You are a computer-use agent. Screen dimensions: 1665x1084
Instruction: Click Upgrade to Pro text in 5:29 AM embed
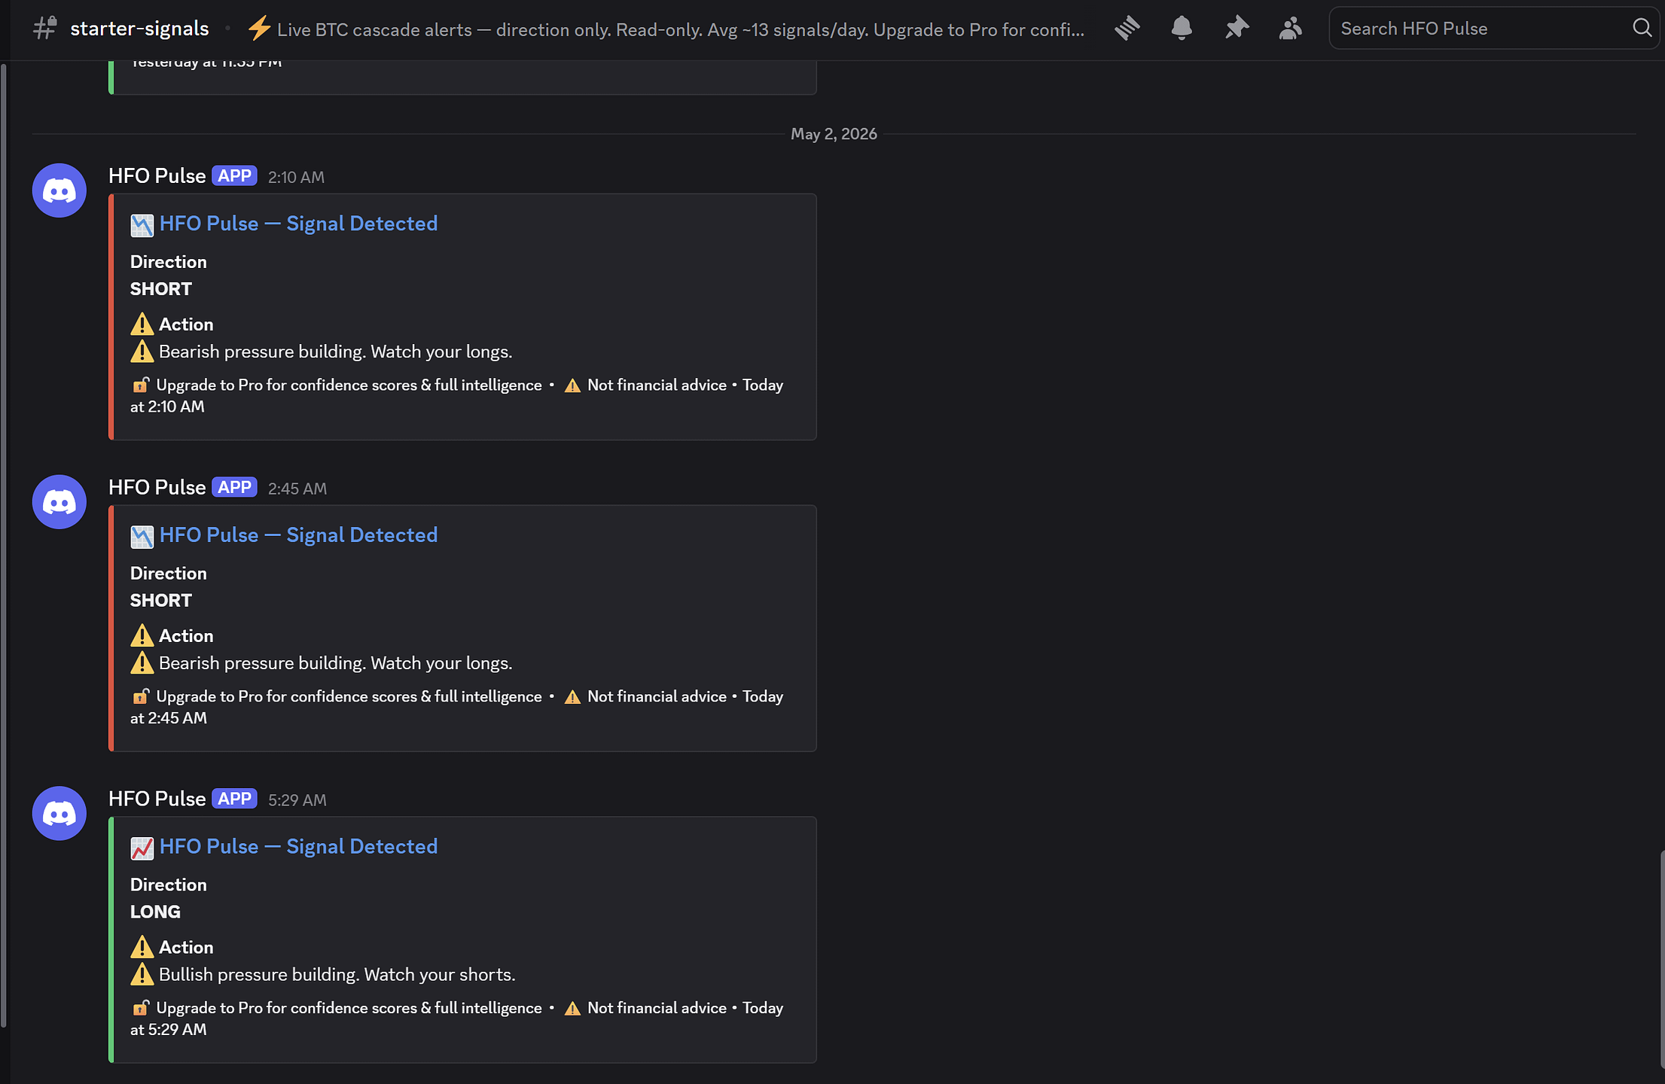click(349, 1009)
